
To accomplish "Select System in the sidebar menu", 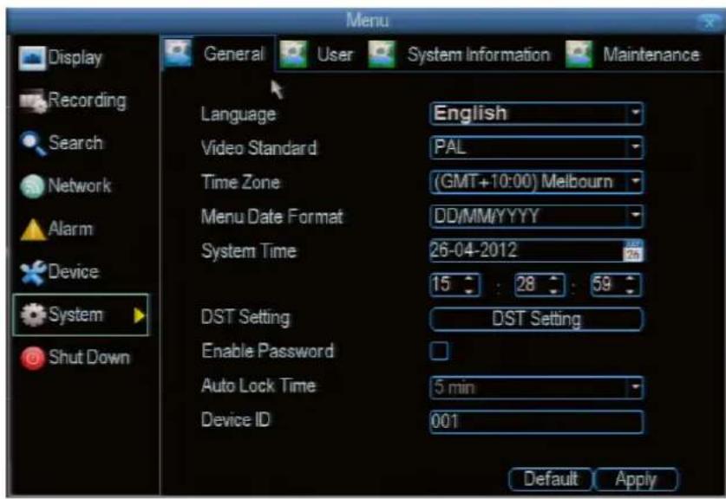I will pos(81,315).
